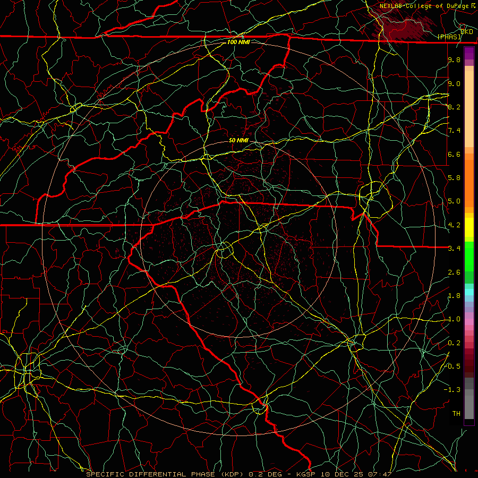Viewport: 478px width, 478px height.
Task: Click the "07:47" timestamp in footer
Action: pos(380,474)
